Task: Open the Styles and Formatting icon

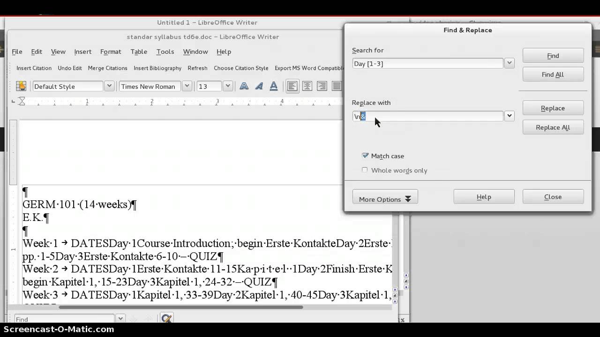Action: tap(21, 86)
